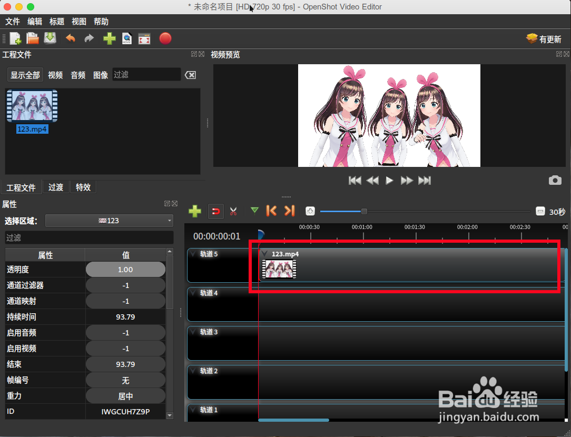571x437 pixels.
Task: Collapse 轨道 1 track arrow
Action: point(193,410)
